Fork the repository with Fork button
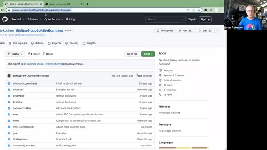Screen dimensions: 267x150 point(185,30)
